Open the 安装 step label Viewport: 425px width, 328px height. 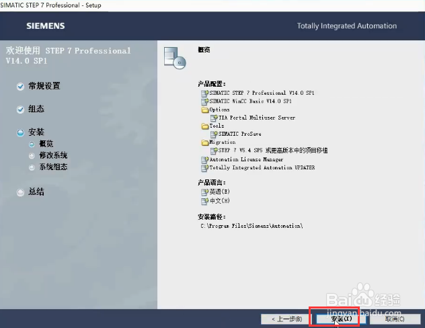[x=36, y=132]
